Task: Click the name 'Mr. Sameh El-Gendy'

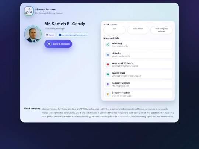Action: click(x=65, y=24)
